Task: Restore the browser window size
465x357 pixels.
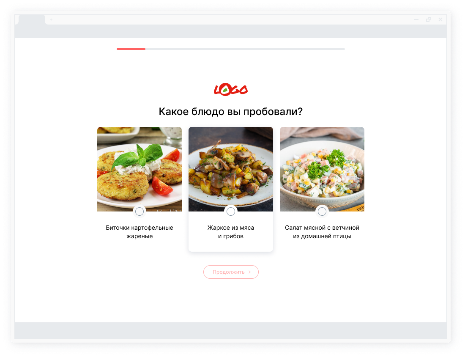Action: click(x=429, y=19)
